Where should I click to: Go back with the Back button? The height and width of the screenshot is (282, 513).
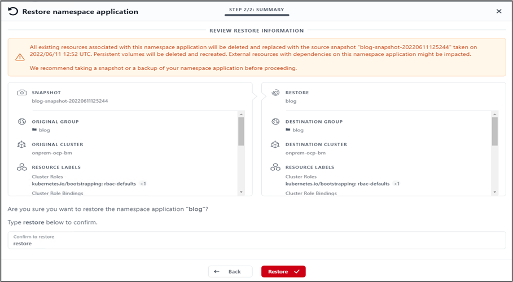pos(230,272)
